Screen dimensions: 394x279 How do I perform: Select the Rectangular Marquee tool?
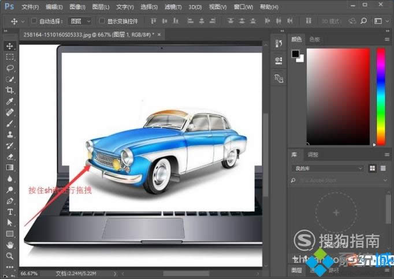pyautogui.click(x=10, y=57)
